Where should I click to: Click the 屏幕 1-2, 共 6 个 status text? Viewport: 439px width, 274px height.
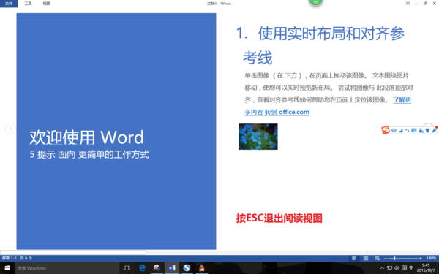point(17,258)
